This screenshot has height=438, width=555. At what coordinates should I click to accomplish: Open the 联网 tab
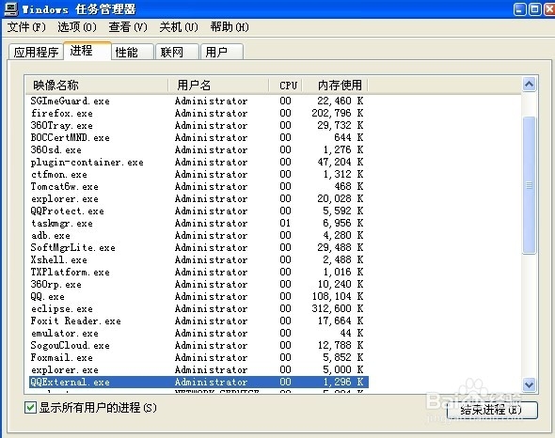pyautogui.click(x=177, y=53)
